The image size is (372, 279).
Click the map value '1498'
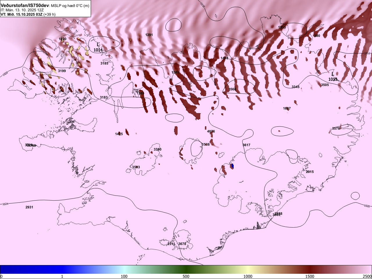(x=224, y=58)
